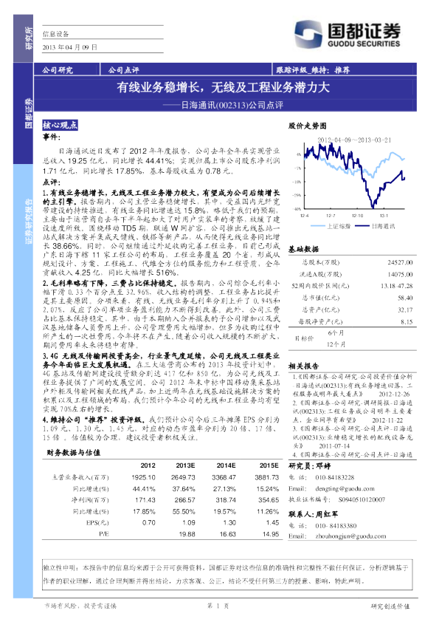Viewport: 439px width, 622px height.
Task: Click the 主营业务收入(百万) row label
Action: coord(80,478)
